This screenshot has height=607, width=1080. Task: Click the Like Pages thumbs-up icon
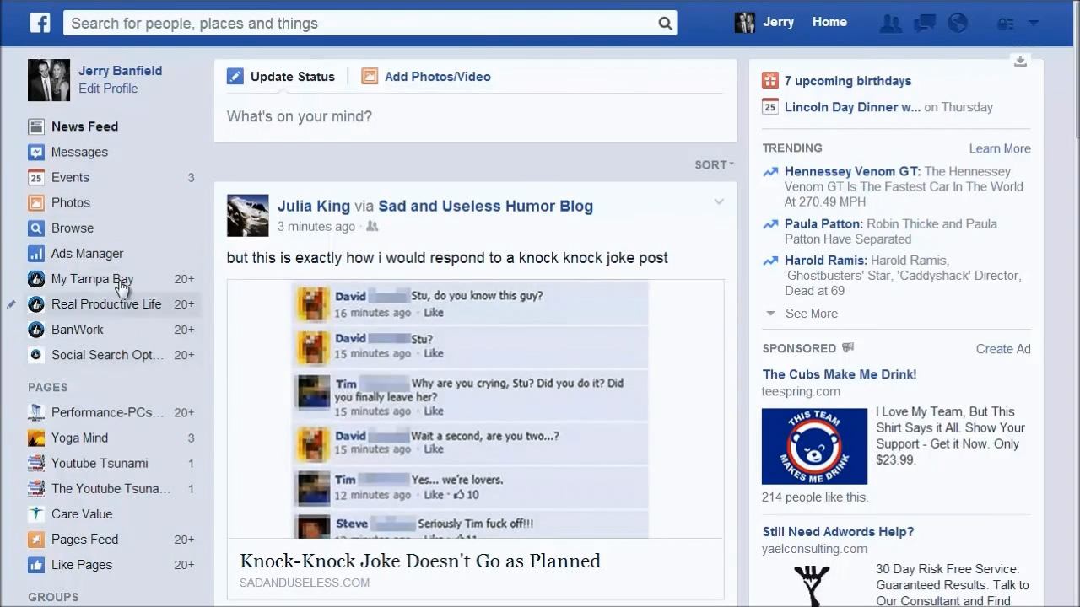pos(35,564)
